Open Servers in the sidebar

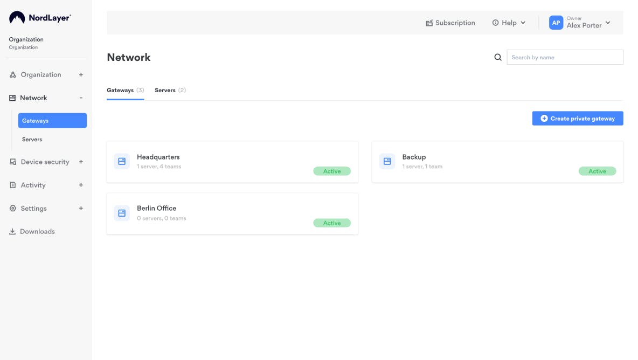(x=32, y=140)
